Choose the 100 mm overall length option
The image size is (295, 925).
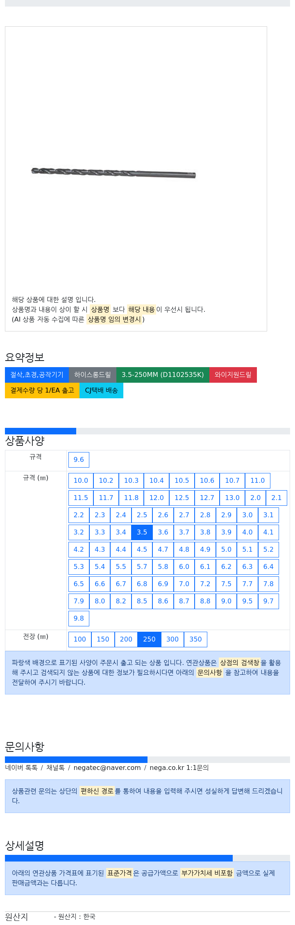pos(80,640)
